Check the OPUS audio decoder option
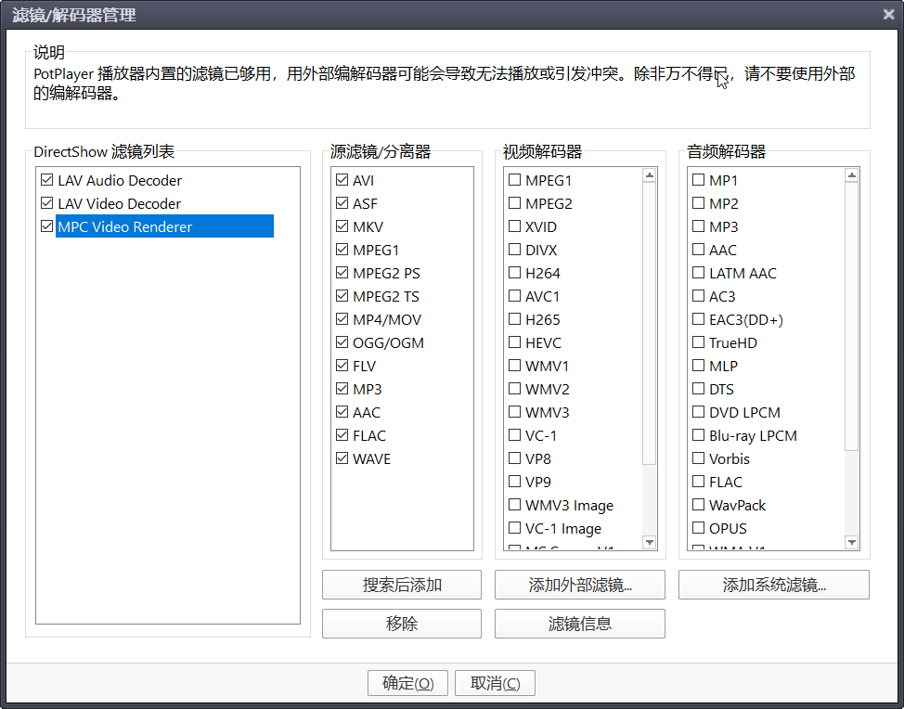 (x=698, y=528)
